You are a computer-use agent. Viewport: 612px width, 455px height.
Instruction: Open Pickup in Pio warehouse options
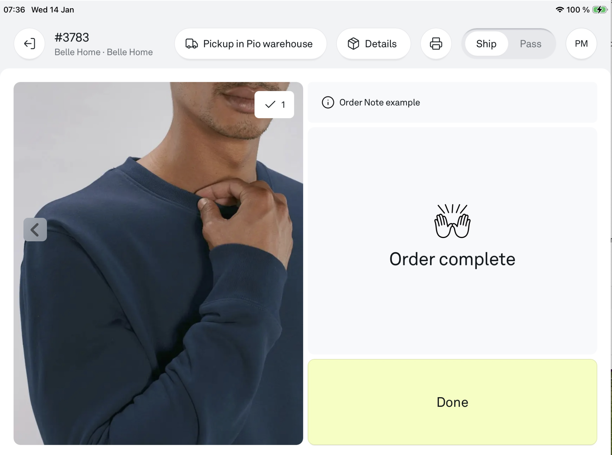pos(251,44)
